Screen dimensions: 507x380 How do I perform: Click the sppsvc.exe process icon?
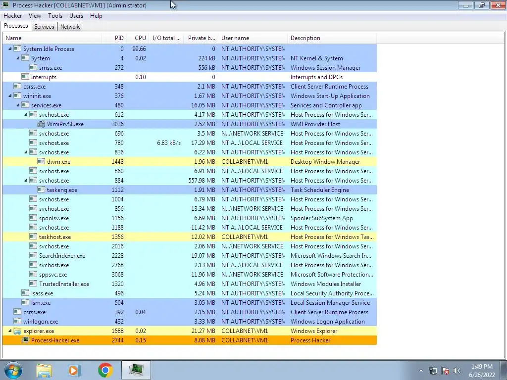tap(33, 274)
